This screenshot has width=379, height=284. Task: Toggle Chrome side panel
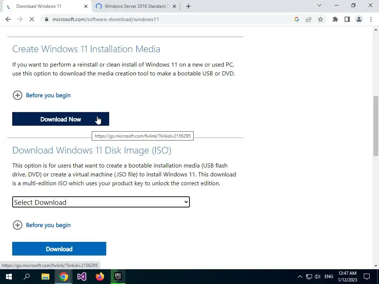pyautogui.click(x=347, y=19)
